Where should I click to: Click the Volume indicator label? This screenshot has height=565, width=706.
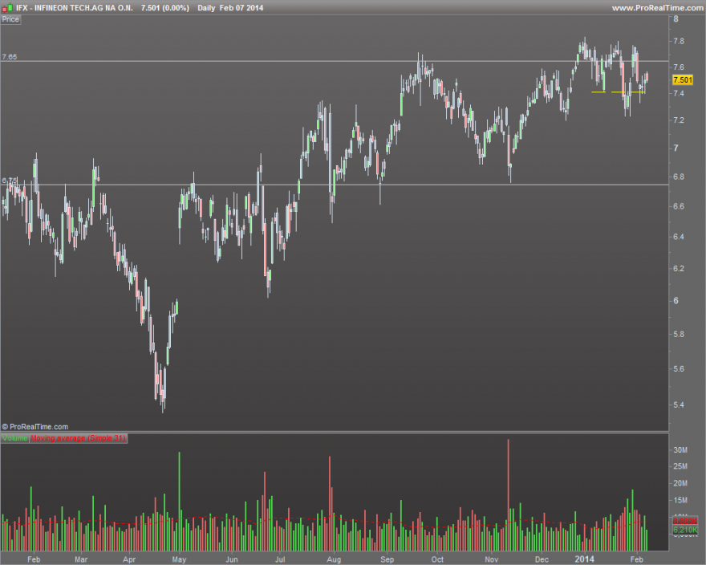15,438
